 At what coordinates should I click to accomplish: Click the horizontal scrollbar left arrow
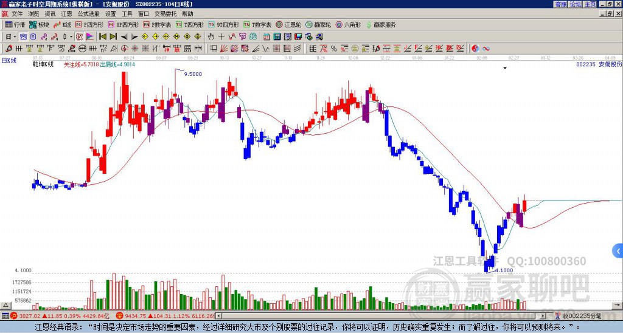pyautogui.click(x=219, y=316)
